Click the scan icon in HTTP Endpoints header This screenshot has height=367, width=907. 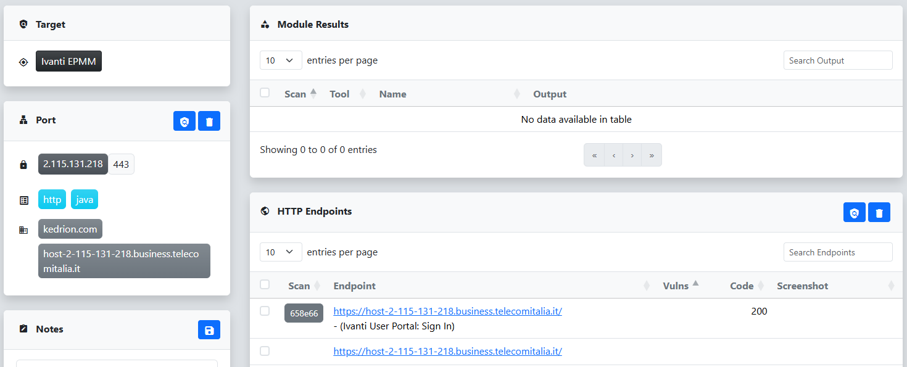(855, 212)
